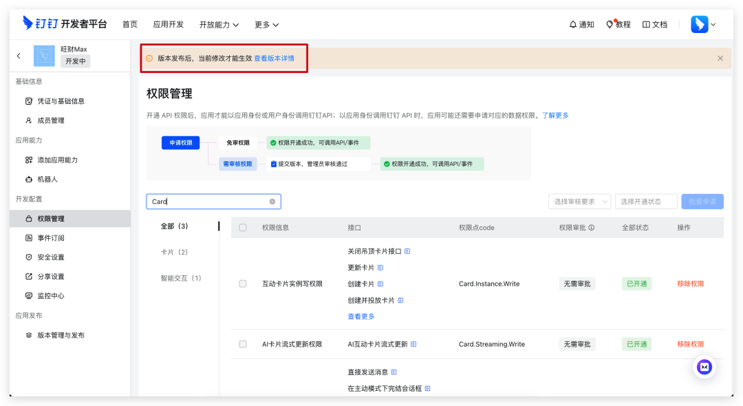Click the documentation book icon
This screenshot has width=743, height=406.
click(x=646, y=24)
